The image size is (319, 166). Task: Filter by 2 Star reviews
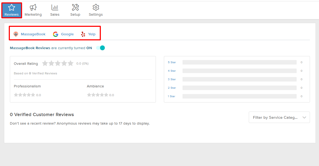tap(172, 88)
